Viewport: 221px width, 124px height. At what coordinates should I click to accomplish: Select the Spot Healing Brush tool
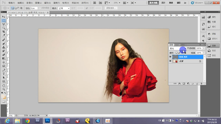4,40
